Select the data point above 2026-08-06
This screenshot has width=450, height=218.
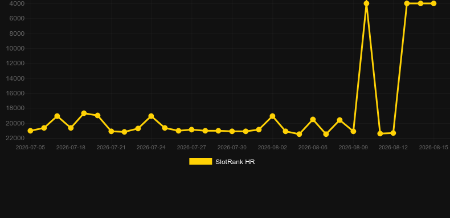tap(313, 120)
